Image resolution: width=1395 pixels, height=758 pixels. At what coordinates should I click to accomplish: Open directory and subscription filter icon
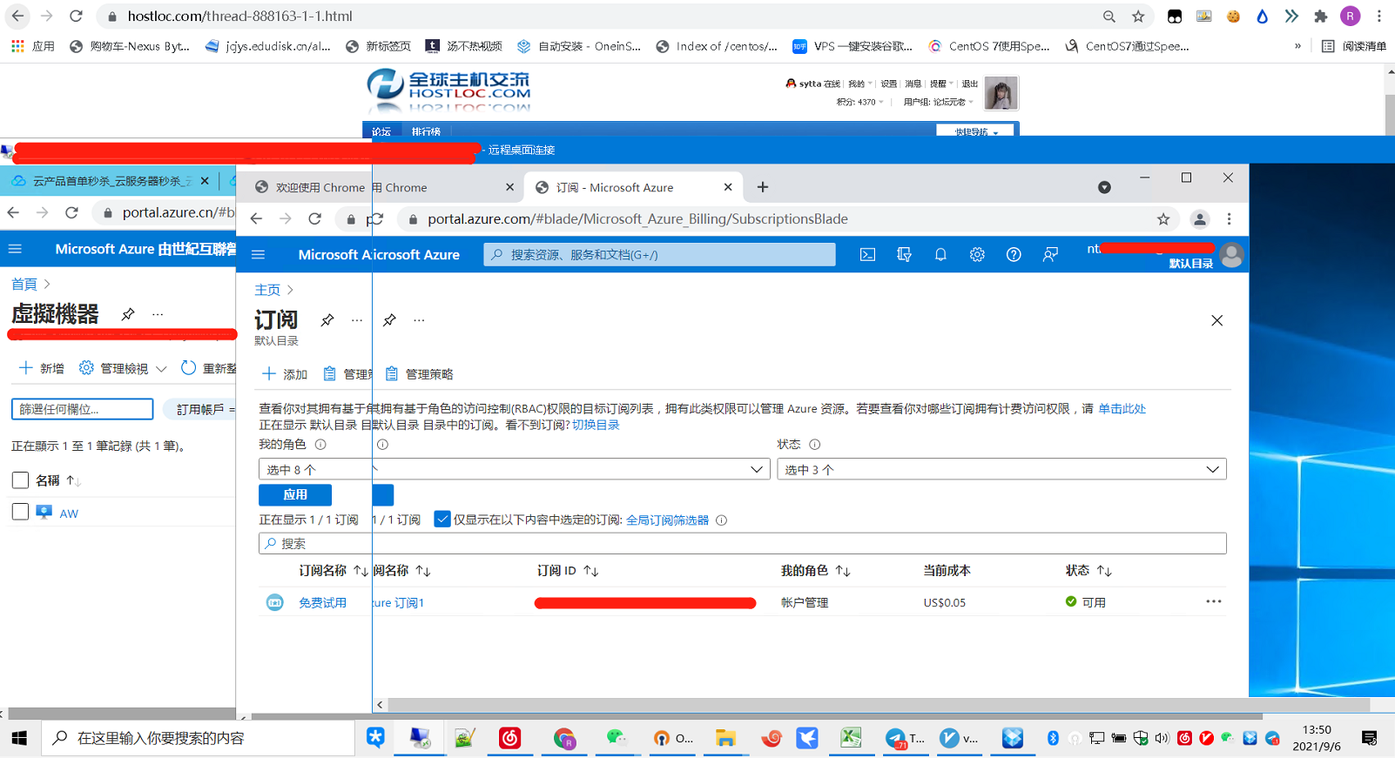click(904, 255)
